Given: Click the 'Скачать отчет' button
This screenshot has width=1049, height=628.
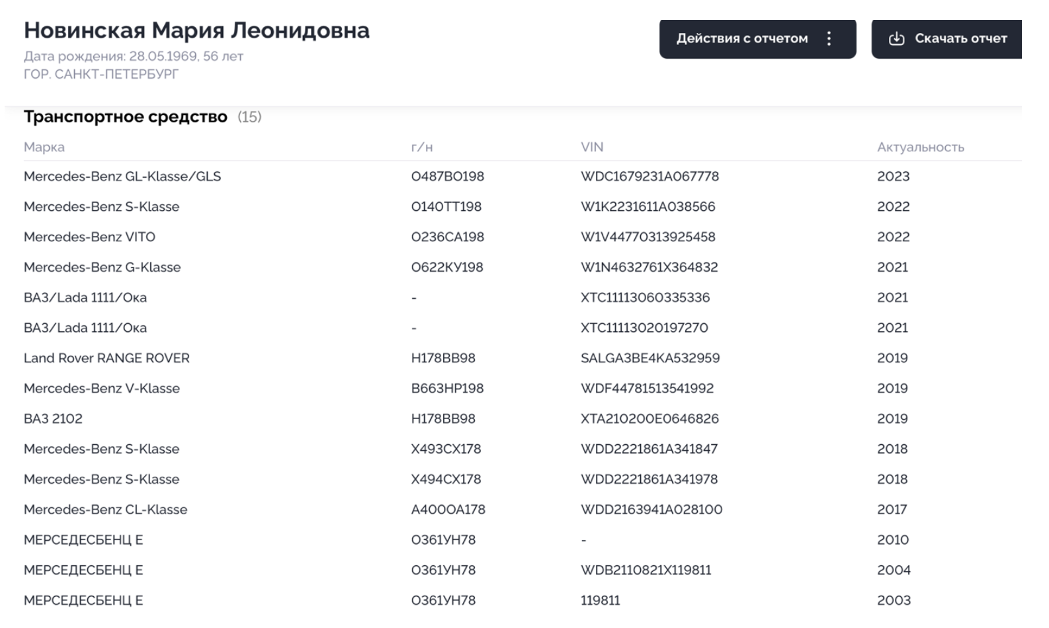Looking at the screenshot, I should coord(946,38).
